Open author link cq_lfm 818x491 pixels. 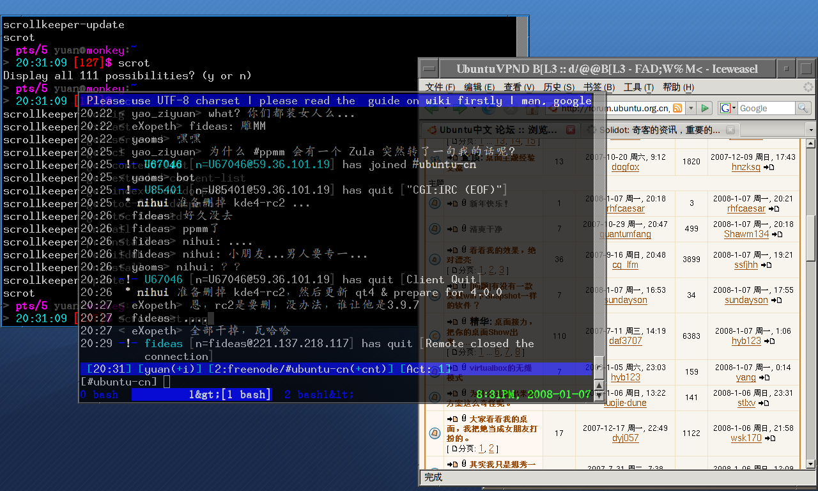click(x=625, y=265)
